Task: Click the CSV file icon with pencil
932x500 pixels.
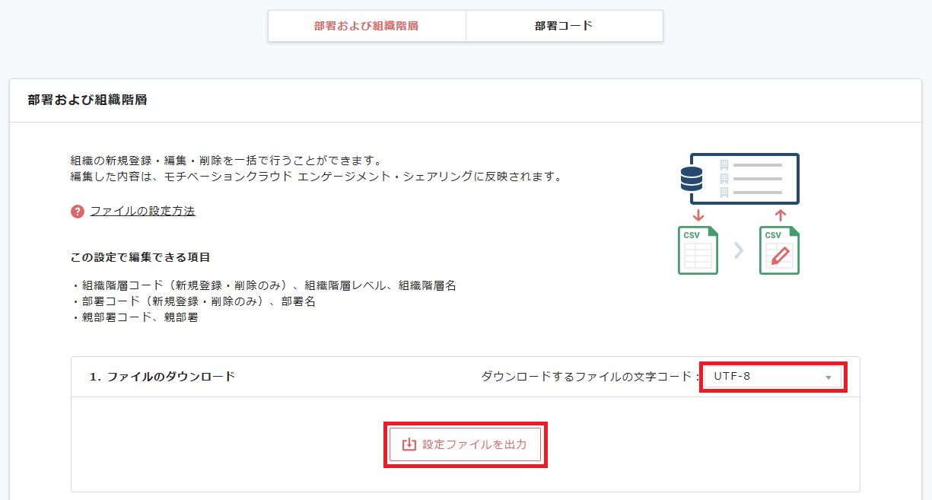Action: tap(779, 250)
